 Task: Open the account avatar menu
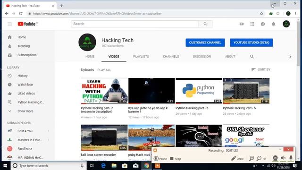(x=286, y=24)
